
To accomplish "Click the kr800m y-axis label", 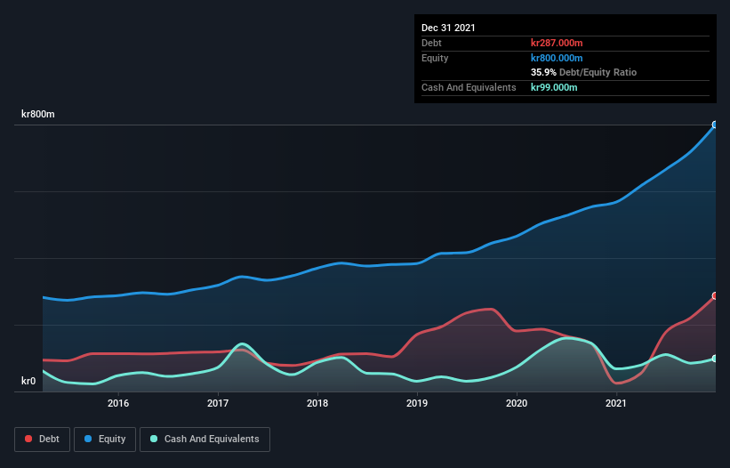I will [38, 114].
